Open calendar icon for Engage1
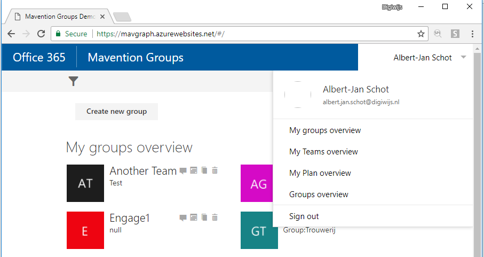 point(194,217)
